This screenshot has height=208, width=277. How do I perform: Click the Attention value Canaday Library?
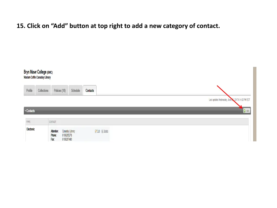click(x=68, y=131)
